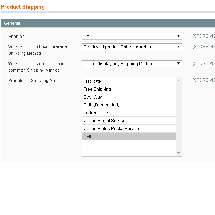The image size is (215, 215).
Task: Open the 'Display all product Shipping Method' dropdown
Action: coord(132,47)
